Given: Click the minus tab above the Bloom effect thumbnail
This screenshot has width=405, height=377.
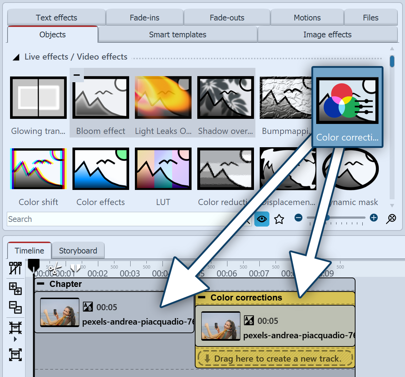Looking at the screenshot, I should tap(77, 75).
